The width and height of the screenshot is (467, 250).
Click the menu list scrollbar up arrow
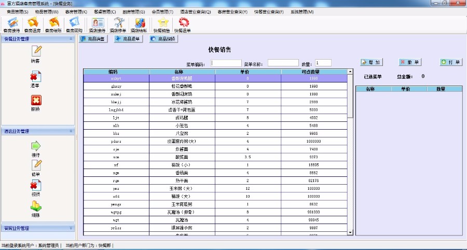[350, 72]
